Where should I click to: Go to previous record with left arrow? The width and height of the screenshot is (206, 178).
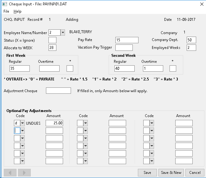pyautogui.click(x=10, y=173)
